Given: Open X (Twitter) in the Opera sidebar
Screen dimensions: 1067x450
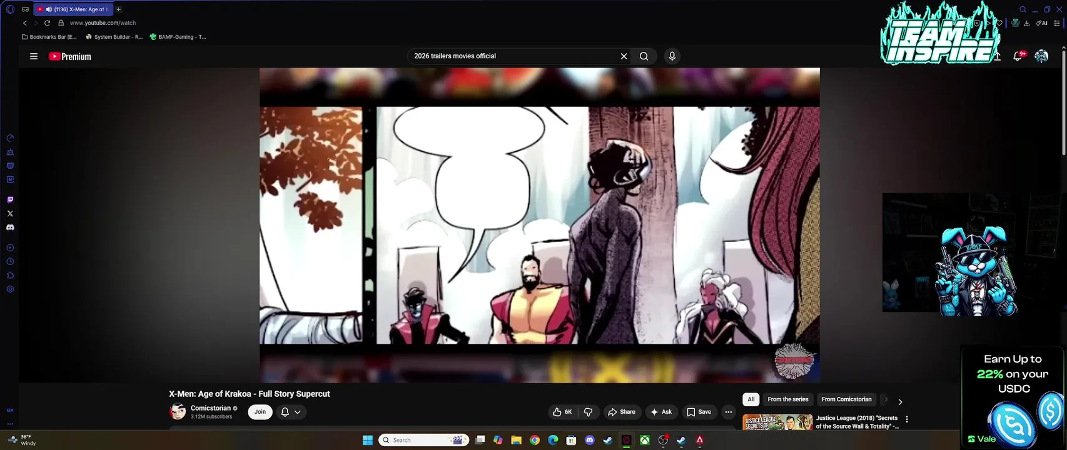Looking at the screenshot, I should (10, 213).
